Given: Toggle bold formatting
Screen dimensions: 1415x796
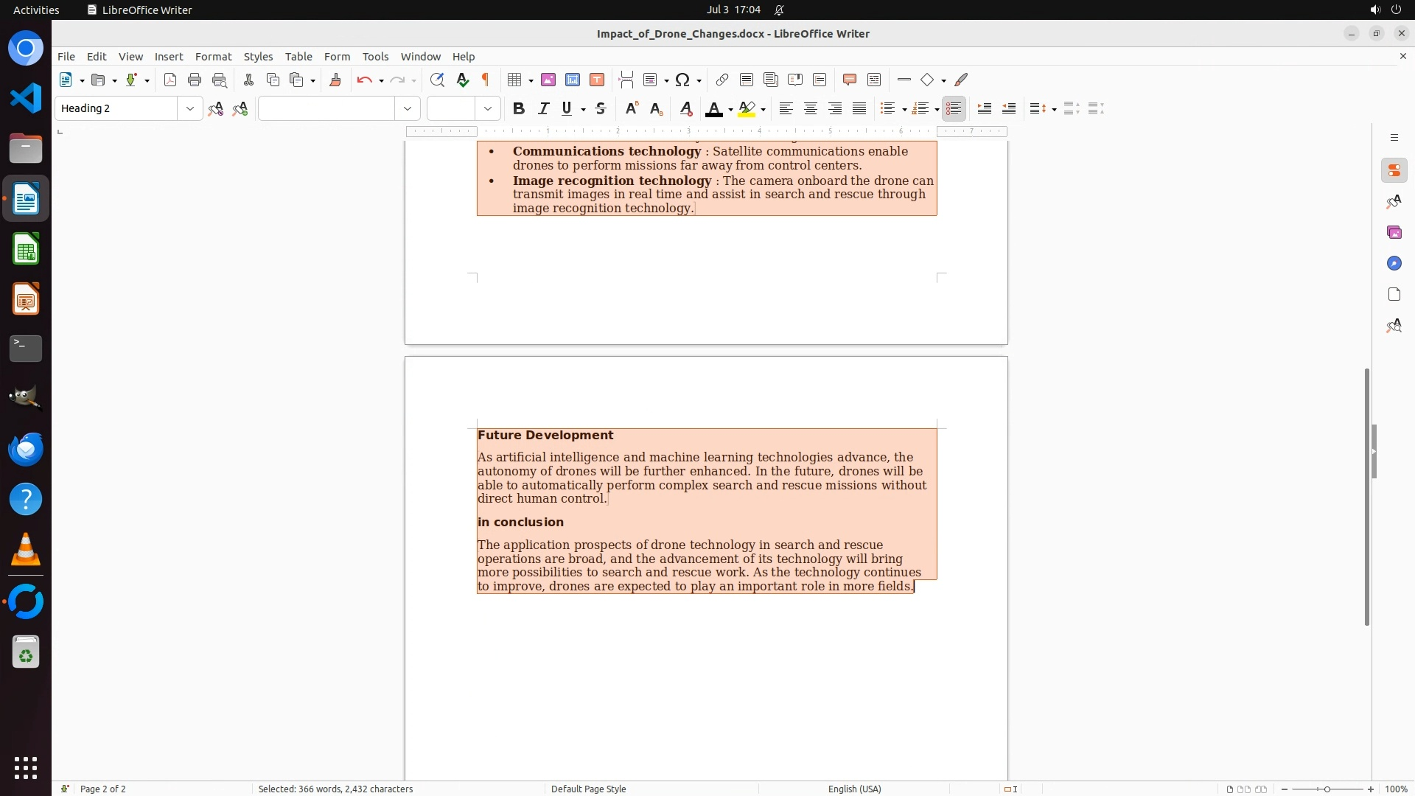Looking at the screenshot, I should point(519,108).
